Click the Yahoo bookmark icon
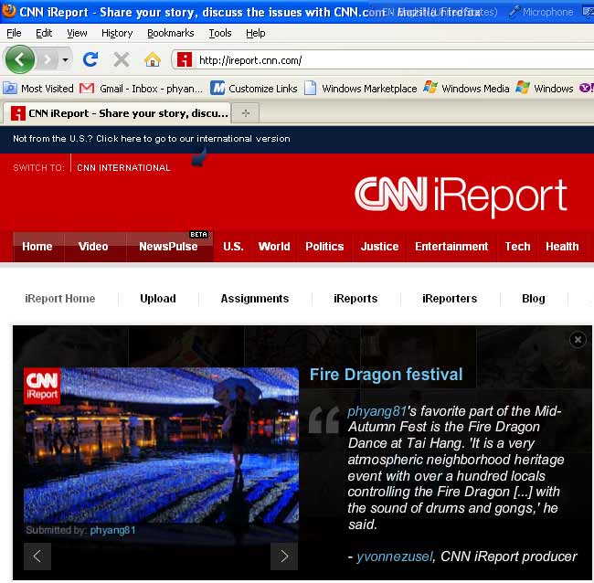The width and height of the screenshot is (594, 583). 586,89
